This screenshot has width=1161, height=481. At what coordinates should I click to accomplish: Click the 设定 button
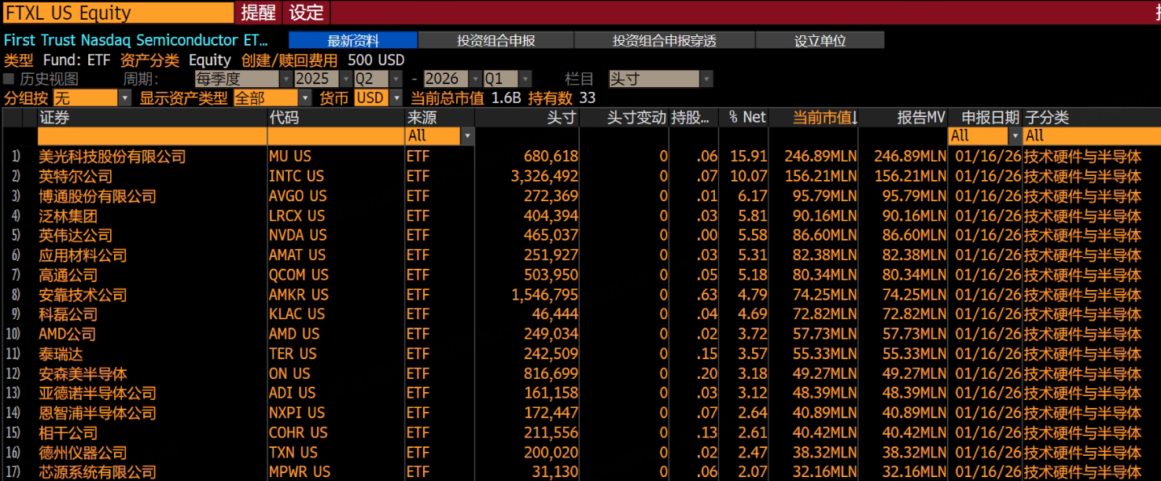point(306,13)
